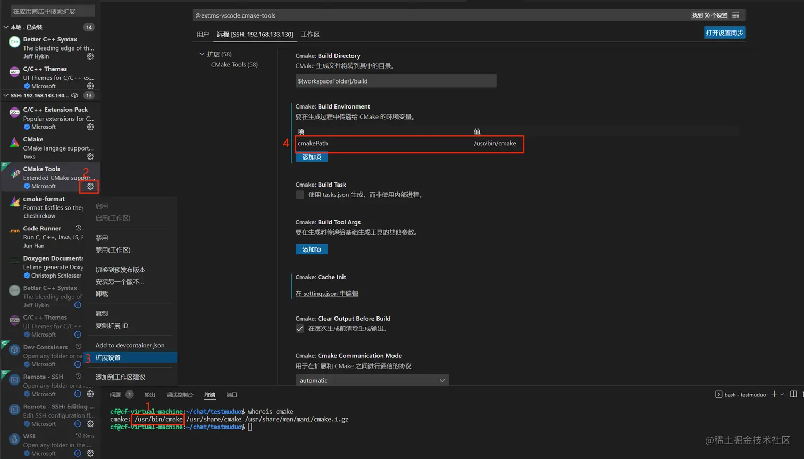
Task: Click gear icon of C/C++ Extension Pack
Action: coord(90,127)
